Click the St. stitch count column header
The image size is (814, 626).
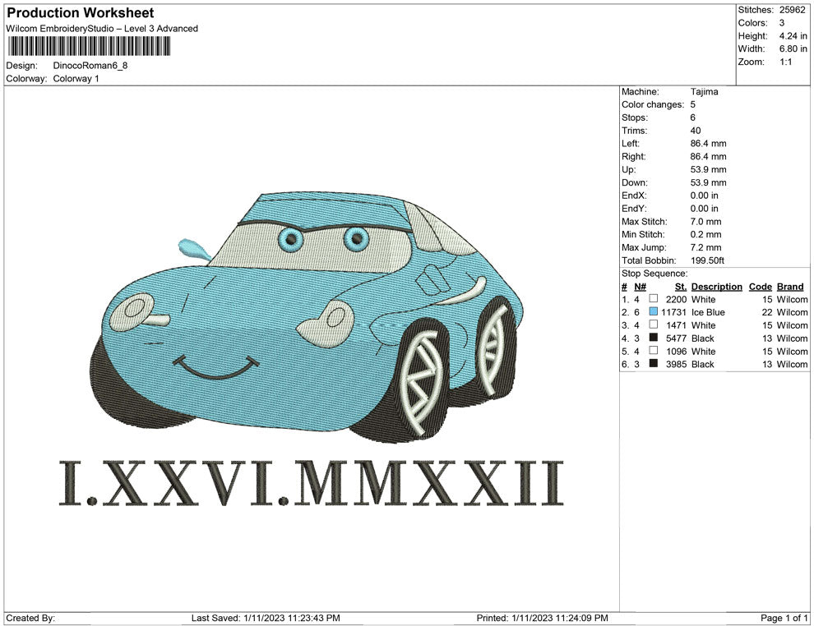point(680,287)
